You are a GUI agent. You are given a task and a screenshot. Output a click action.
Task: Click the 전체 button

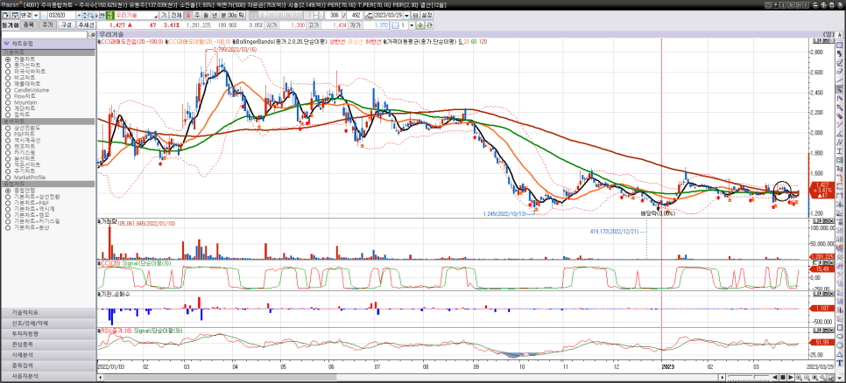pyautogui.click(x=175, y=16)
